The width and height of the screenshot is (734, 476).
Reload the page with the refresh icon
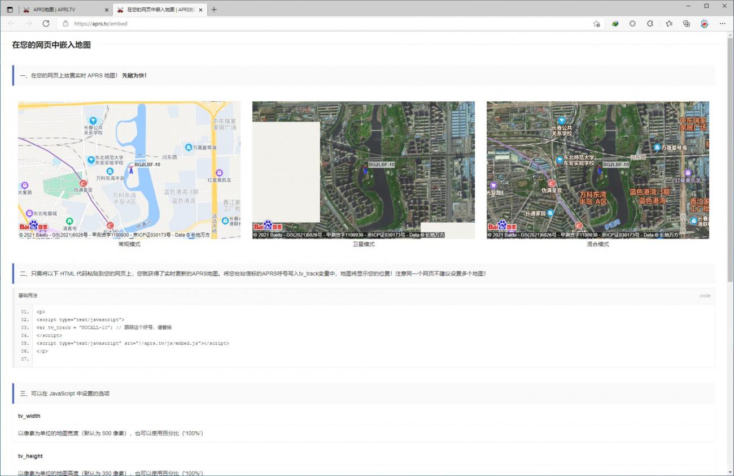47,24
